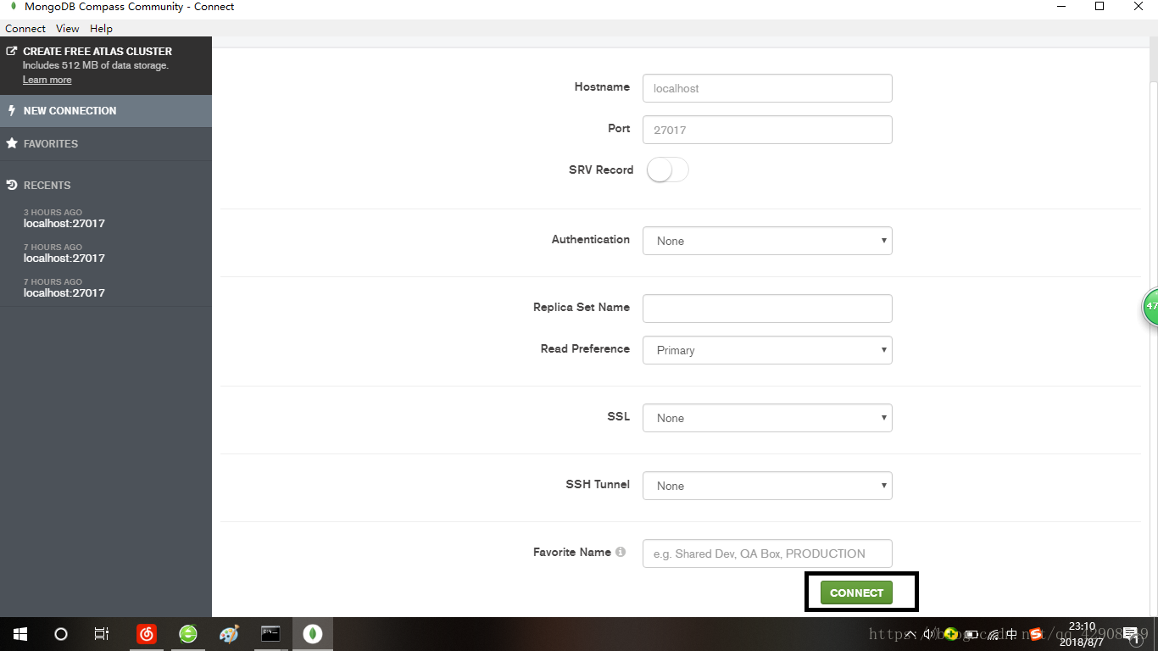Open the FAVORITES section
1158x651 pixels.
click(106, 144)
